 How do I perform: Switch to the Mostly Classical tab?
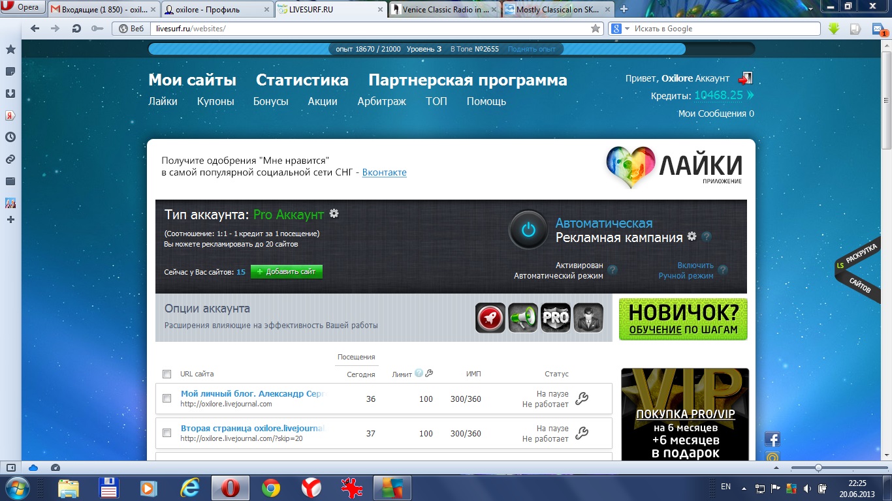click(x=558, y=9)
